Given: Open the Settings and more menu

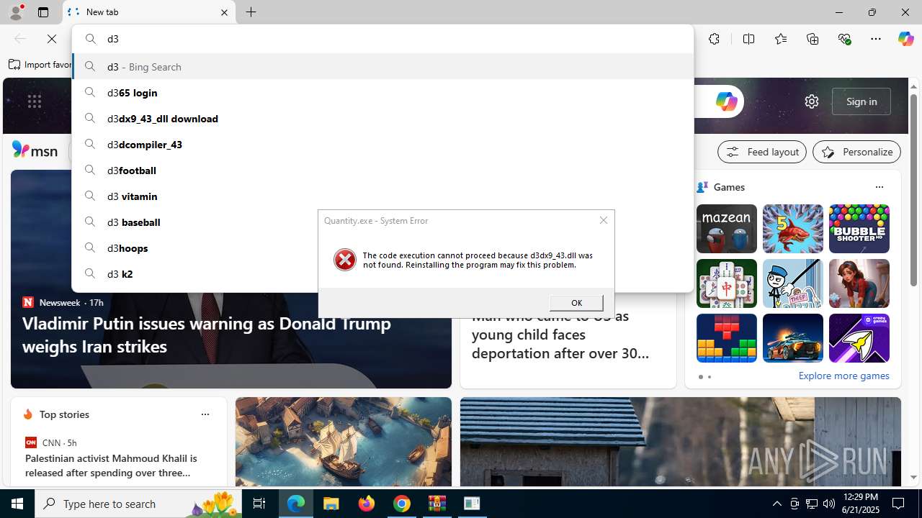Looking at the screenshot, I should [x=876, y=39].
